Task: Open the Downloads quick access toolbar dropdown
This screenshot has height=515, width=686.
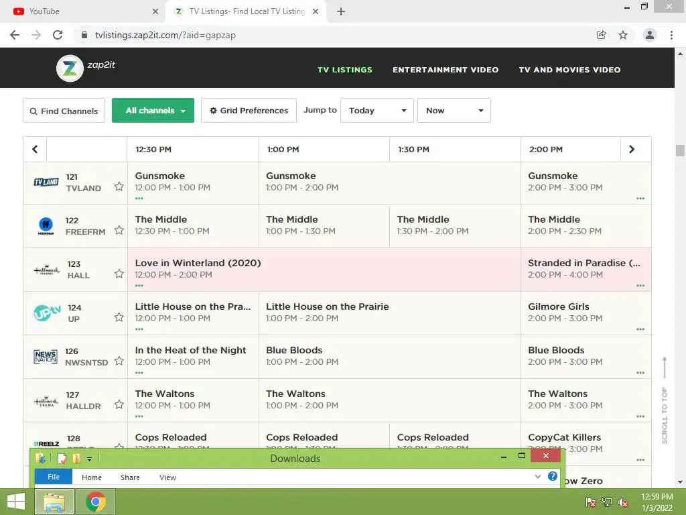Action: (89, 459)
